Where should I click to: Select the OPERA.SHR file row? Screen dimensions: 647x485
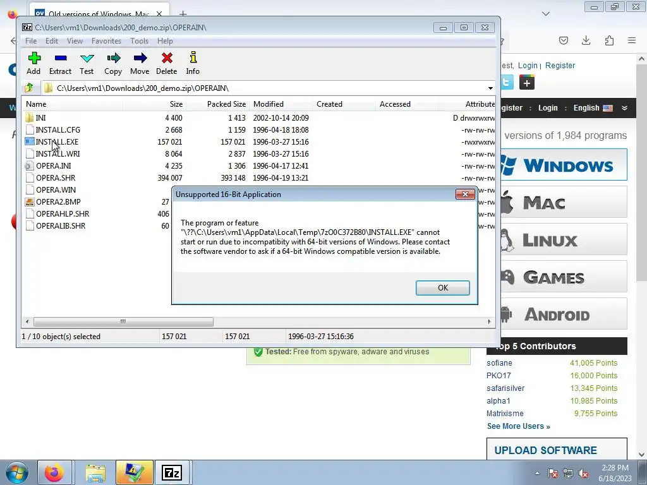pyautogui.click(x=260, y=177)
